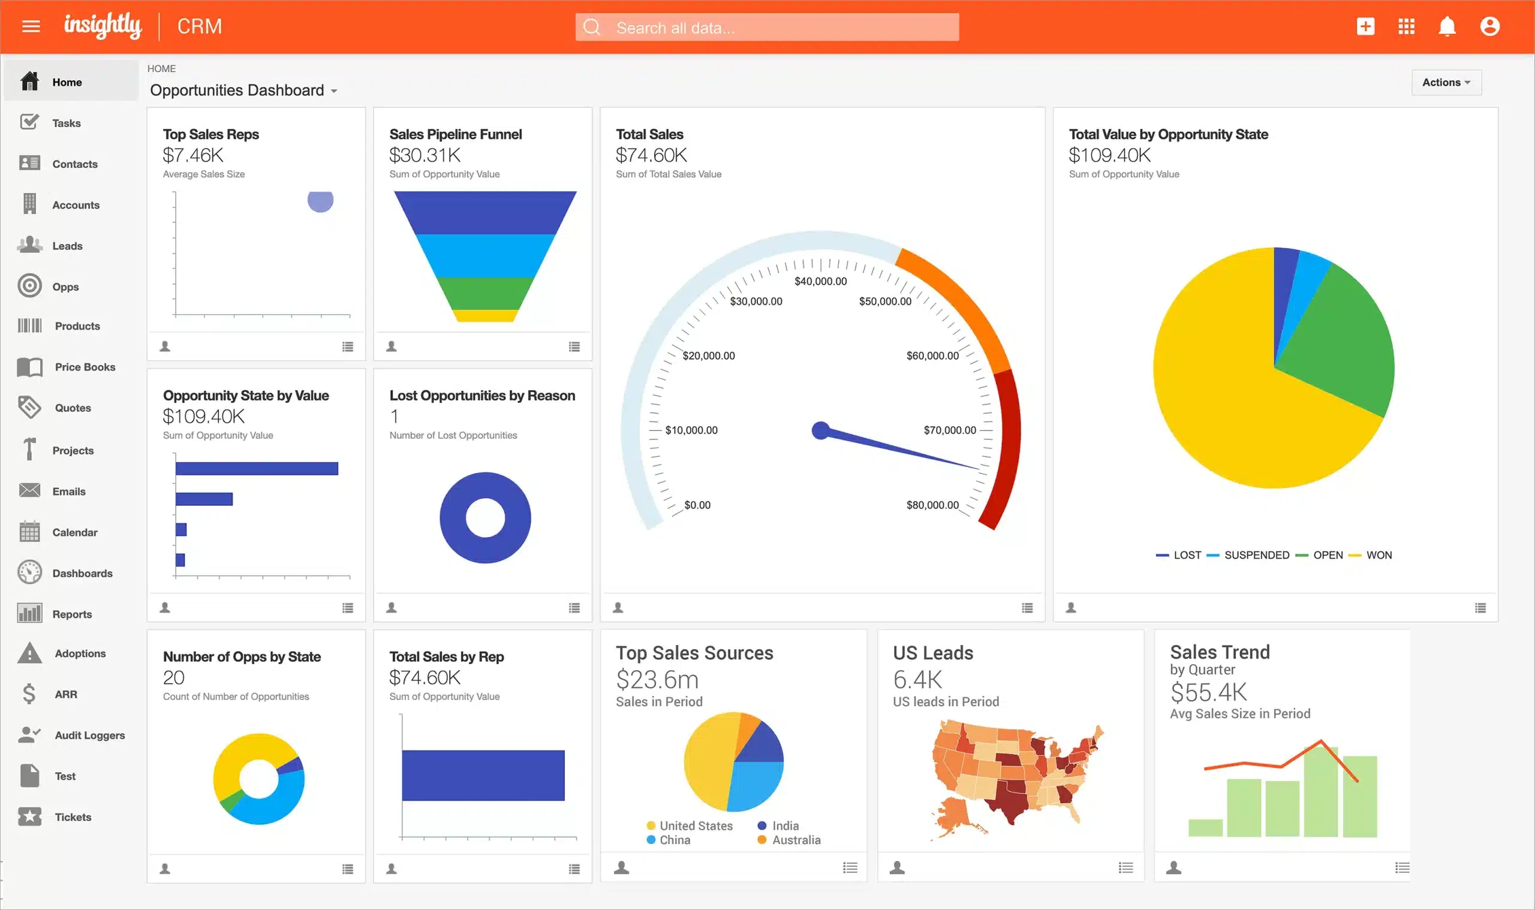Click the Search all data input field

coord(767,27)
